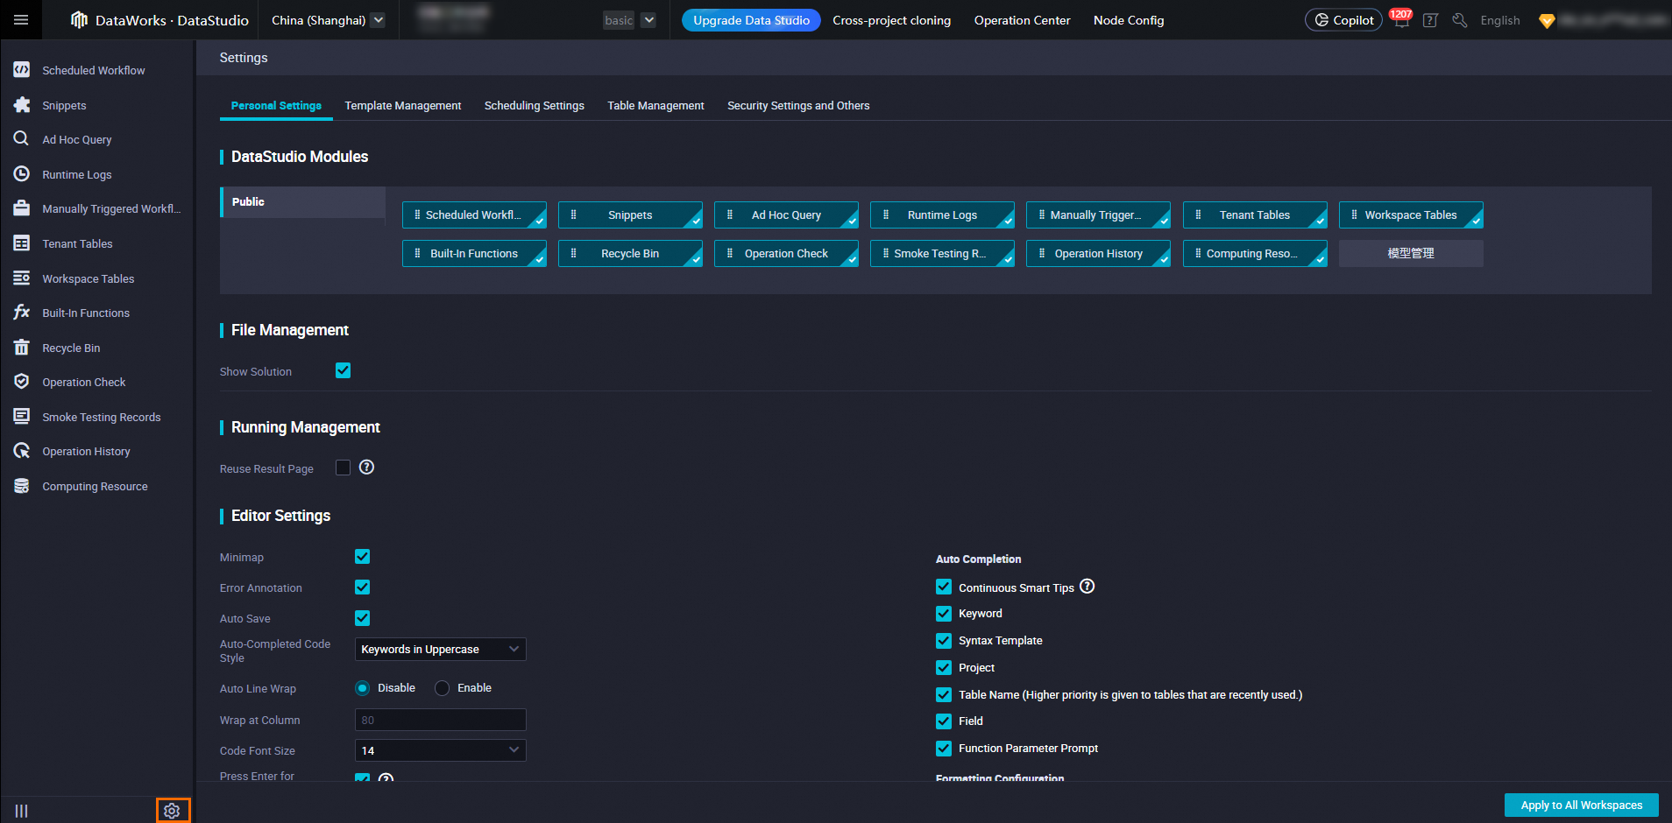The image size is (1672, 823).
Task: Click help icon beside Continuous Smart Tips
Action: [1088, 587]
